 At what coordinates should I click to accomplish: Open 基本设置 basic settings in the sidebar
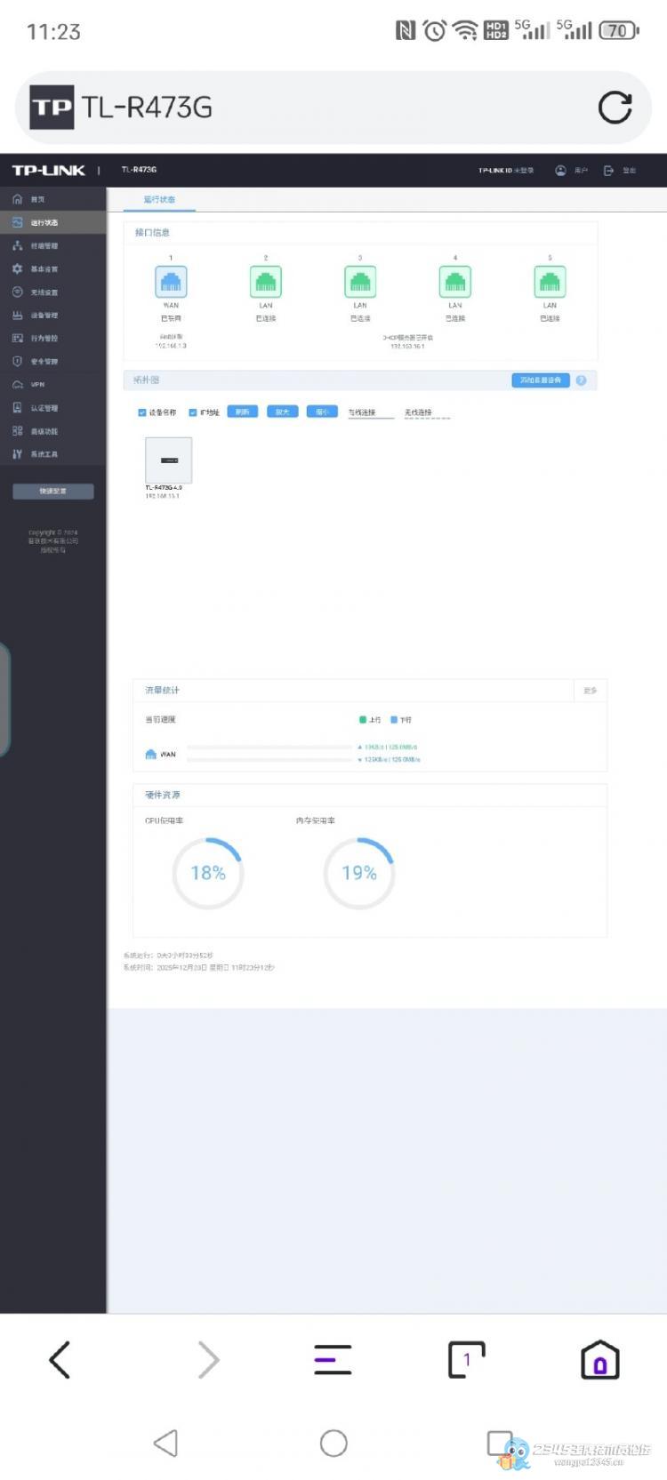coord(44,268)
